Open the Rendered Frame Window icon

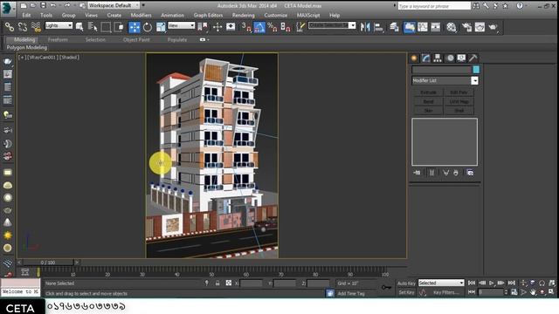click(x=480, y=27)
